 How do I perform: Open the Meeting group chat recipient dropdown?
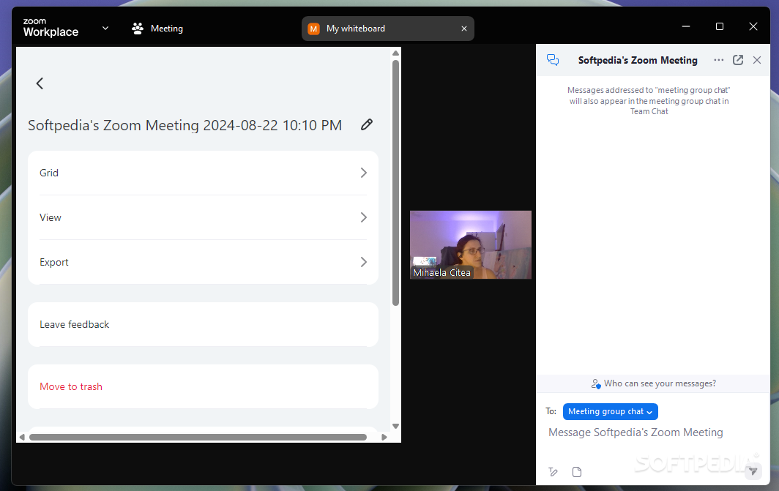610,411
